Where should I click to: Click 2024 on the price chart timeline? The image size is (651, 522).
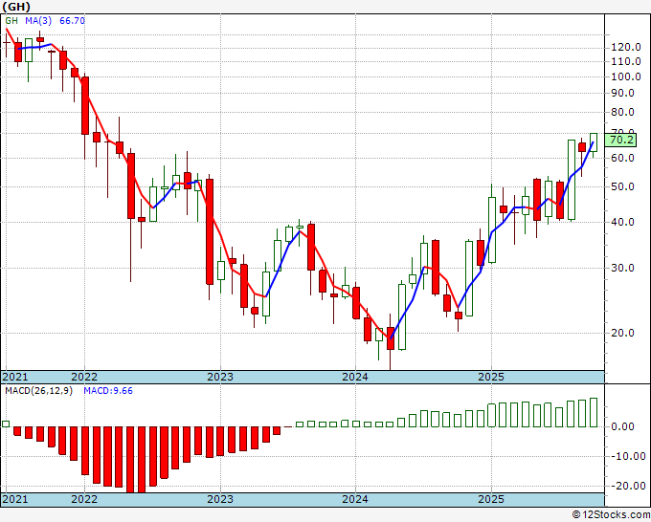coord(355,377)
